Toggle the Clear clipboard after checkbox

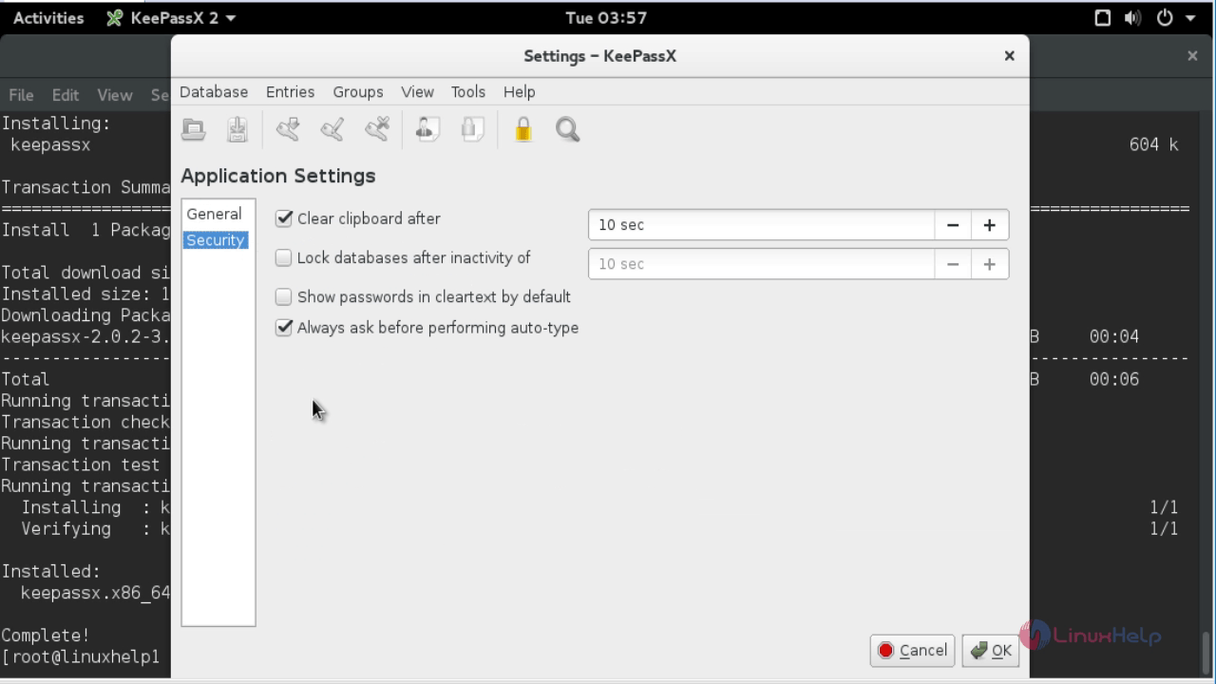283,218
